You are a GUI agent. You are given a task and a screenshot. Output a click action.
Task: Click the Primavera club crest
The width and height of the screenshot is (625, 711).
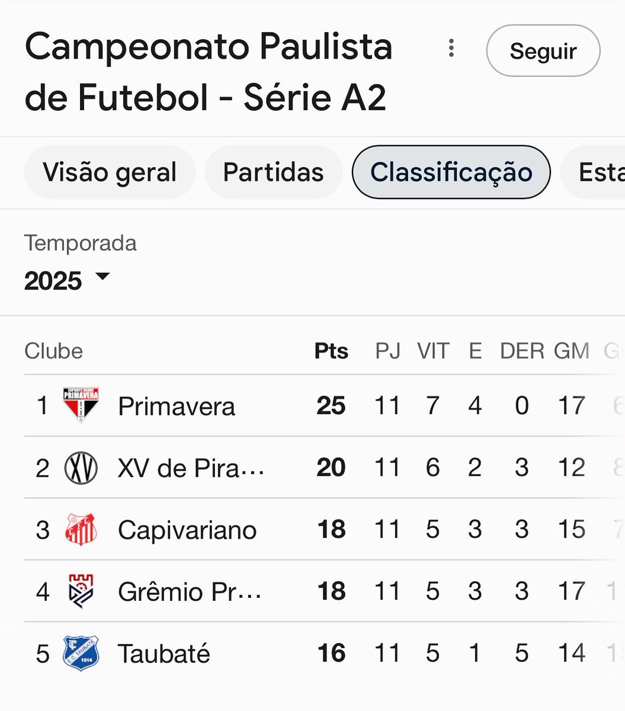click(81, 405)
